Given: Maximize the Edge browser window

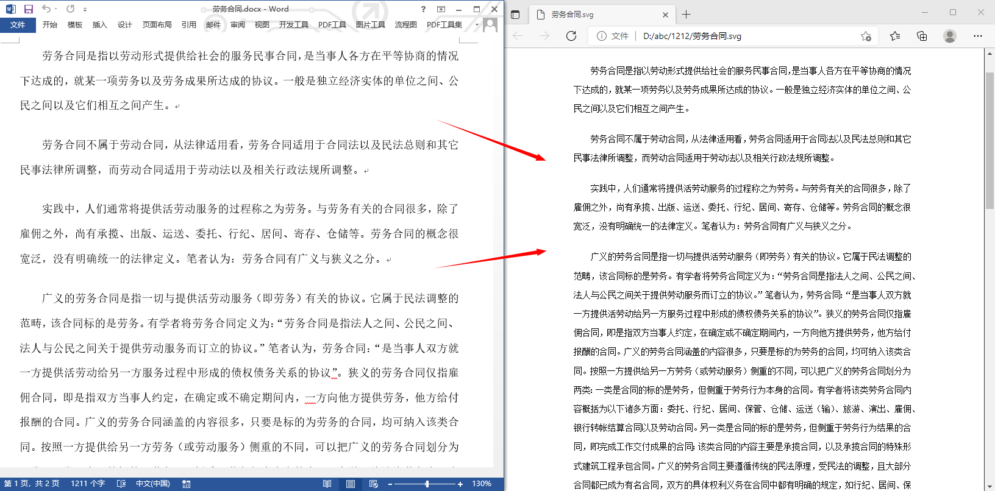Looking at the screenshot, I should [x=953, y=12].
